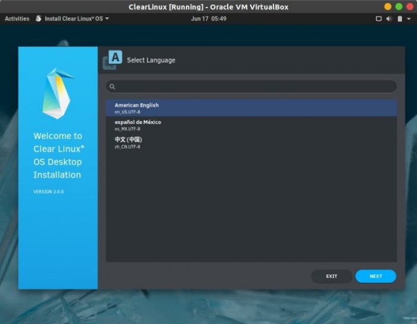Focus the language search field
The width and height of the screenshot is (417, 324).
(x=251, y=86)
